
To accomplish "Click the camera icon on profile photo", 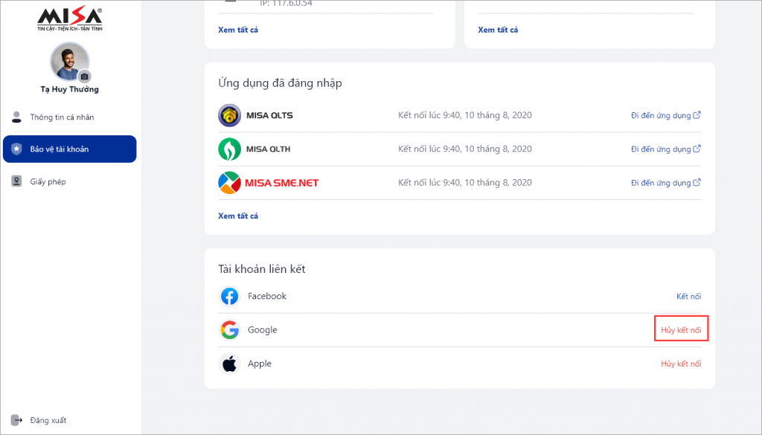I will [85, 77].
